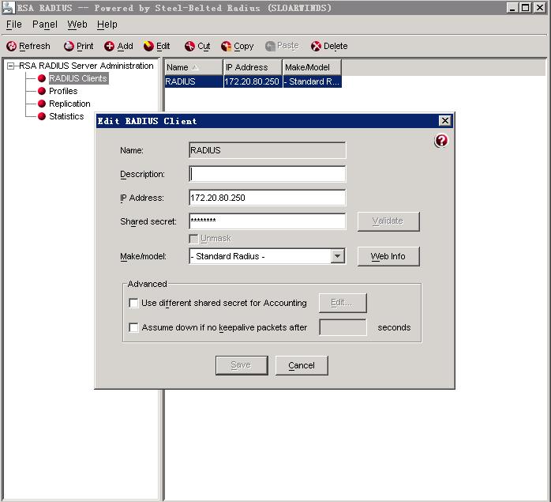Toggle the Unmask checkbox
Viewport: 551px width, 502px height.
coord(193,239)
